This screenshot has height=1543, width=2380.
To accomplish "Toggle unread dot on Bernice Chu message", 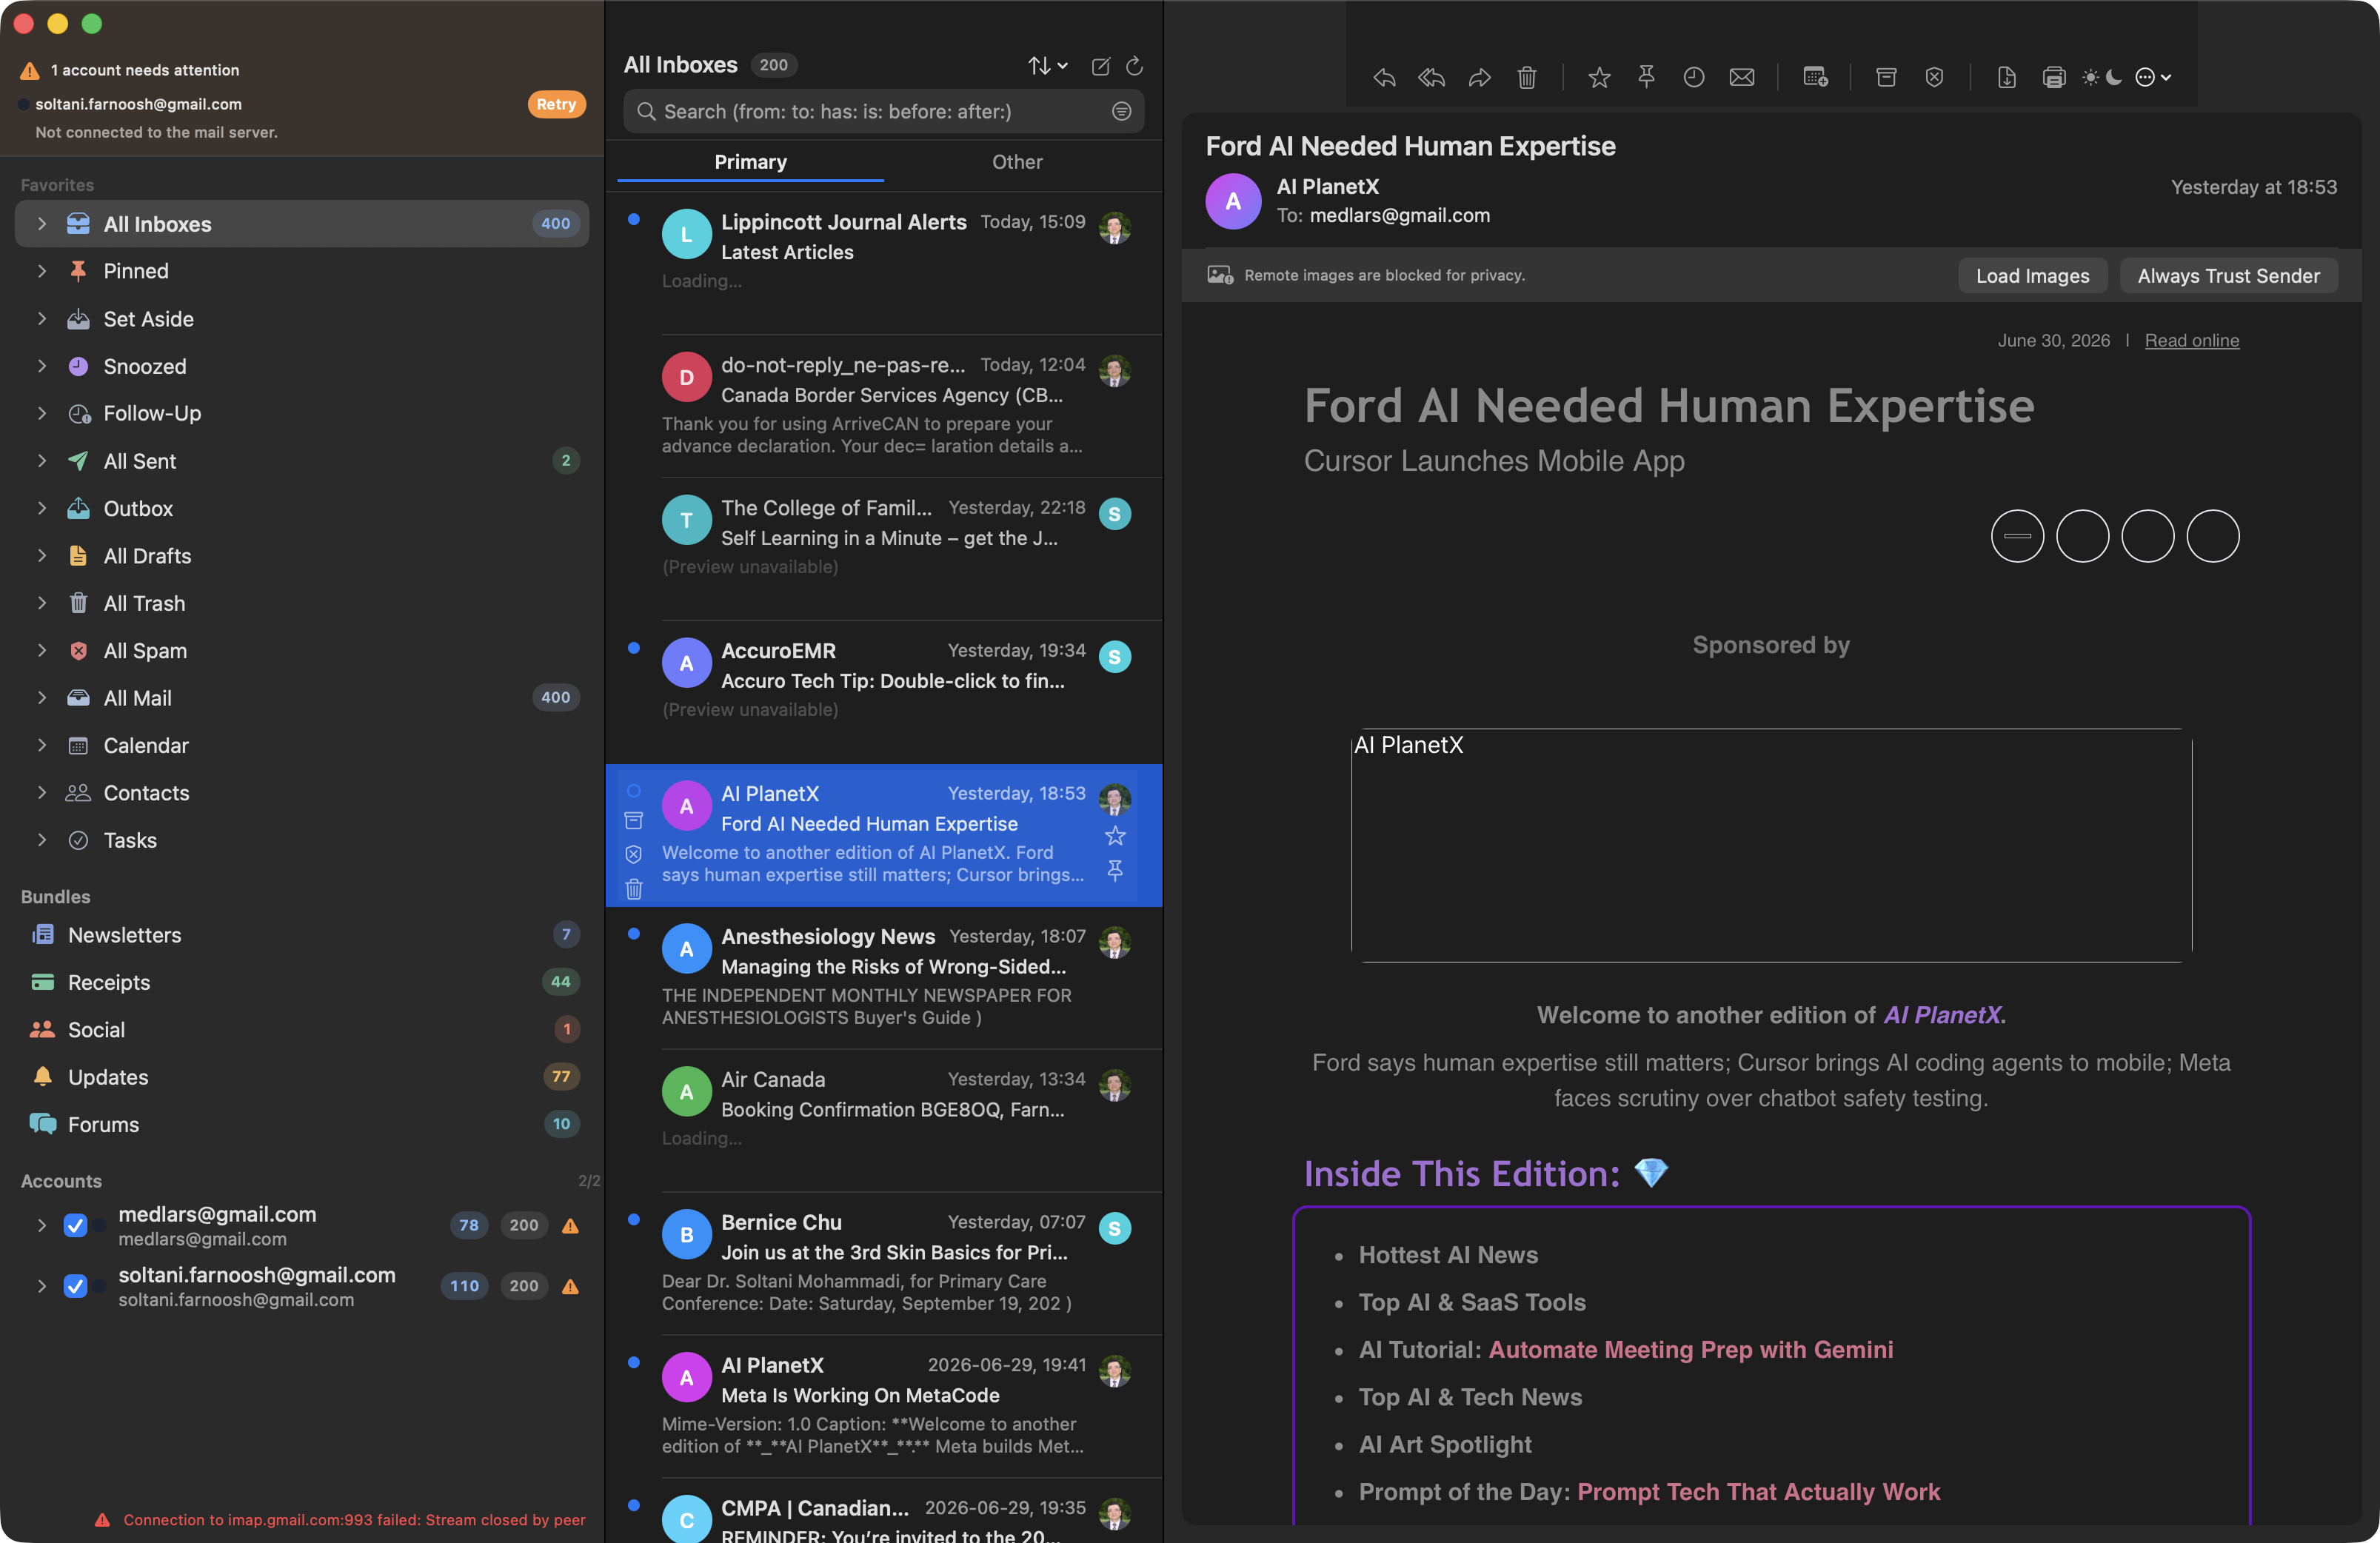I will 633,1220.
